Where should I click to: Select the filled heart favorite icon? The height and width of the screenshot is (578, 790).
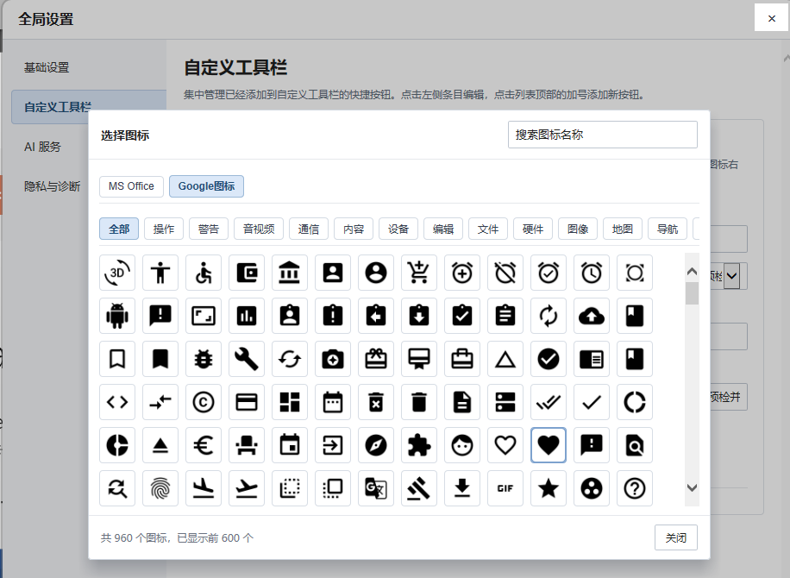pos(549,445)
